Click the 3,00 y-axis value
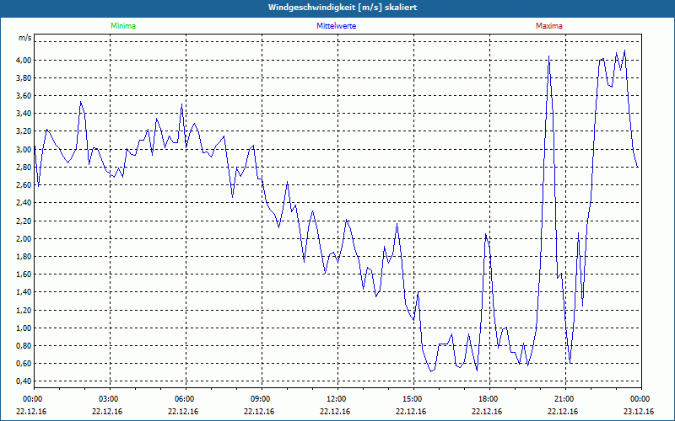Viewport: 675px width, 421px height. 24,150
